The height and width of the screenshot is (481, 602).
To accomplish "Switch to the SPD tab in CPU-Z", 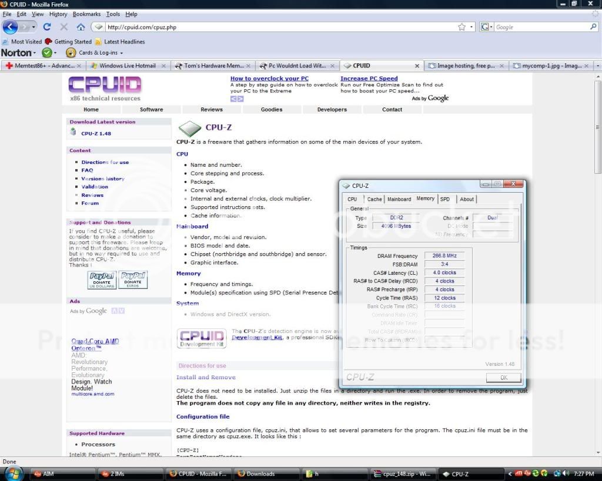I will click(445, 199).
